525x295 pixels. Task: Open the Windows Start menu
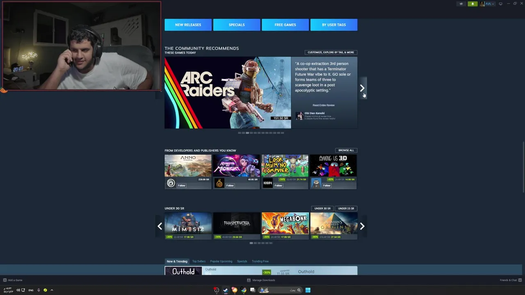[x=308, y=290]
